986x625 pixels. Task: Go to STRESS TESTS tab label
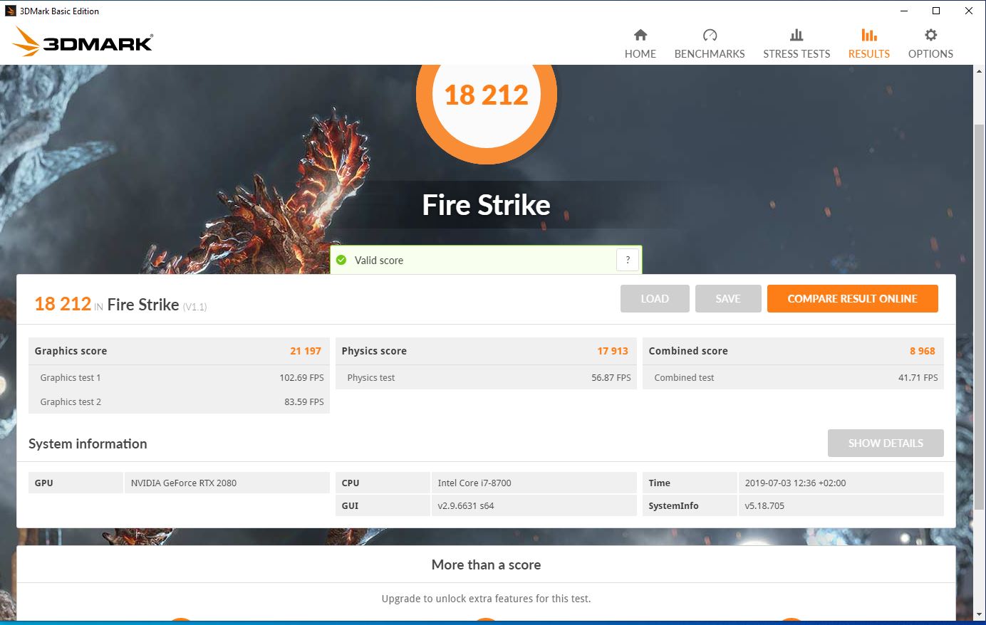796,54
